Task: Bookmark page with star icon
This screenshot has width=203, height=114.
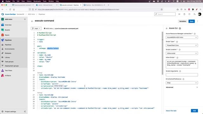Action: coord(161,9)
